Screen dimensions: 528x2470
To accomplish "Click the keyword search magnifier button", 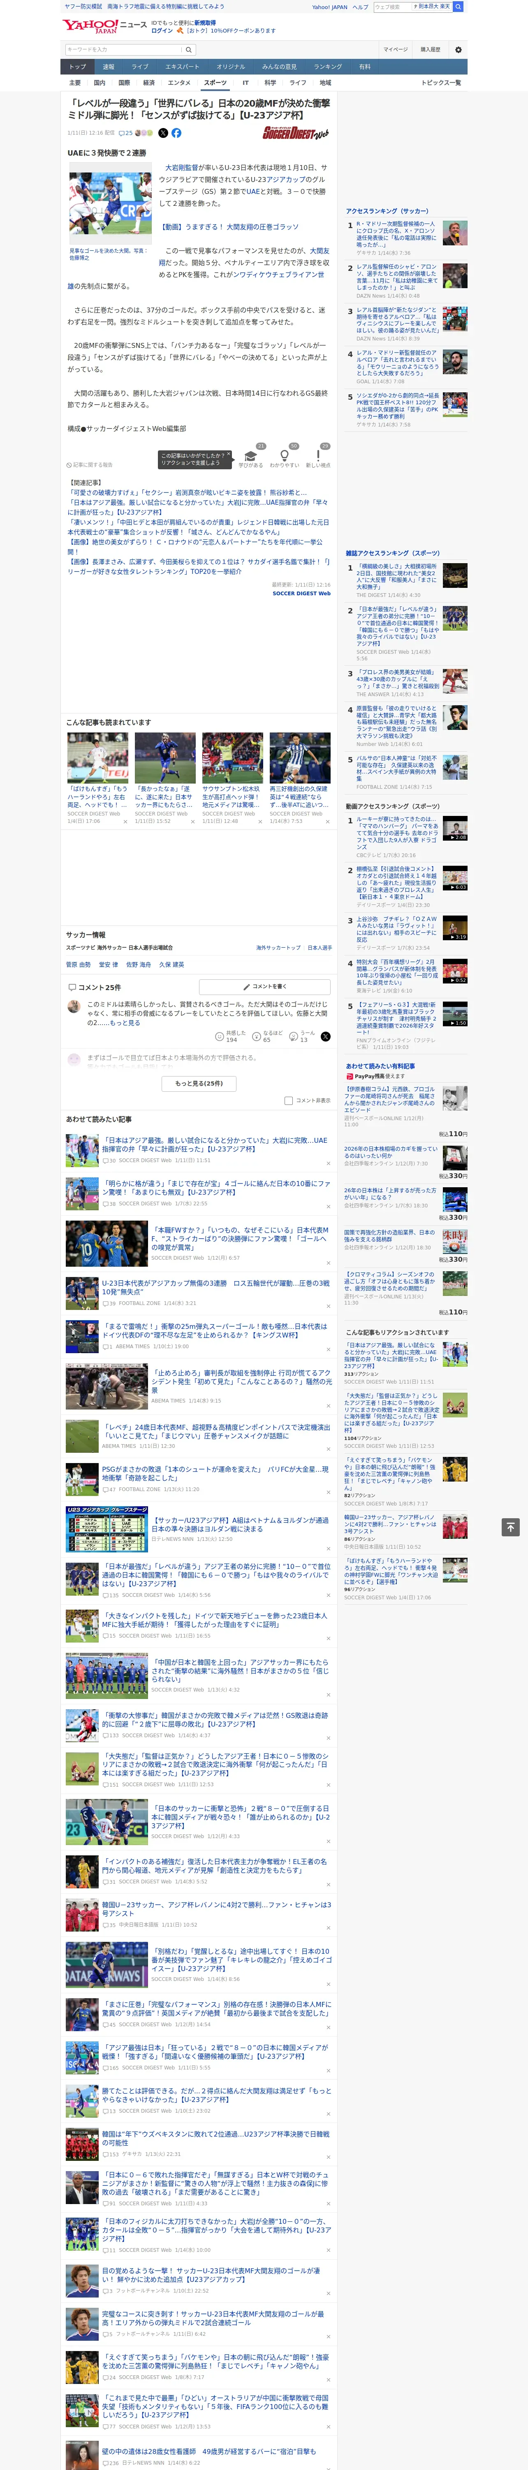I will [189, 50].
